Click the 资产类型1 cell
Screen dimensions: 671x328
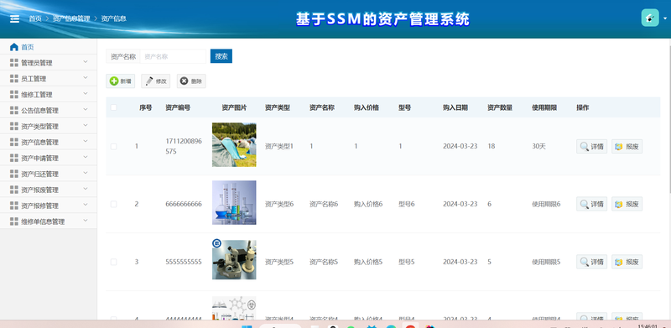click(x=279, y=147)
